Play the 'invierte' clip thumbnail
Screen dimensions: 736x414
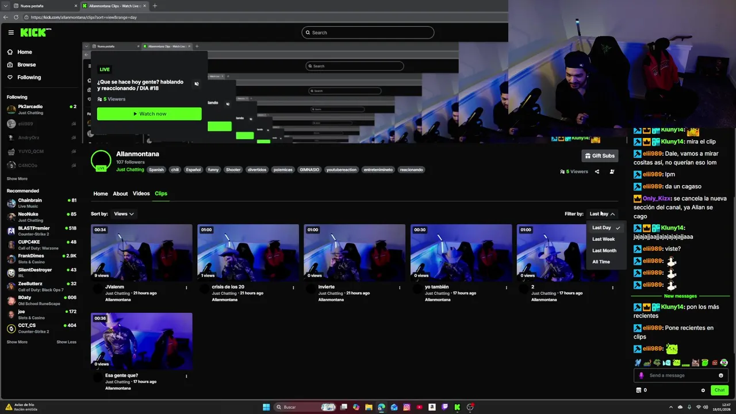pyautogui.click(x=354, y=252)
